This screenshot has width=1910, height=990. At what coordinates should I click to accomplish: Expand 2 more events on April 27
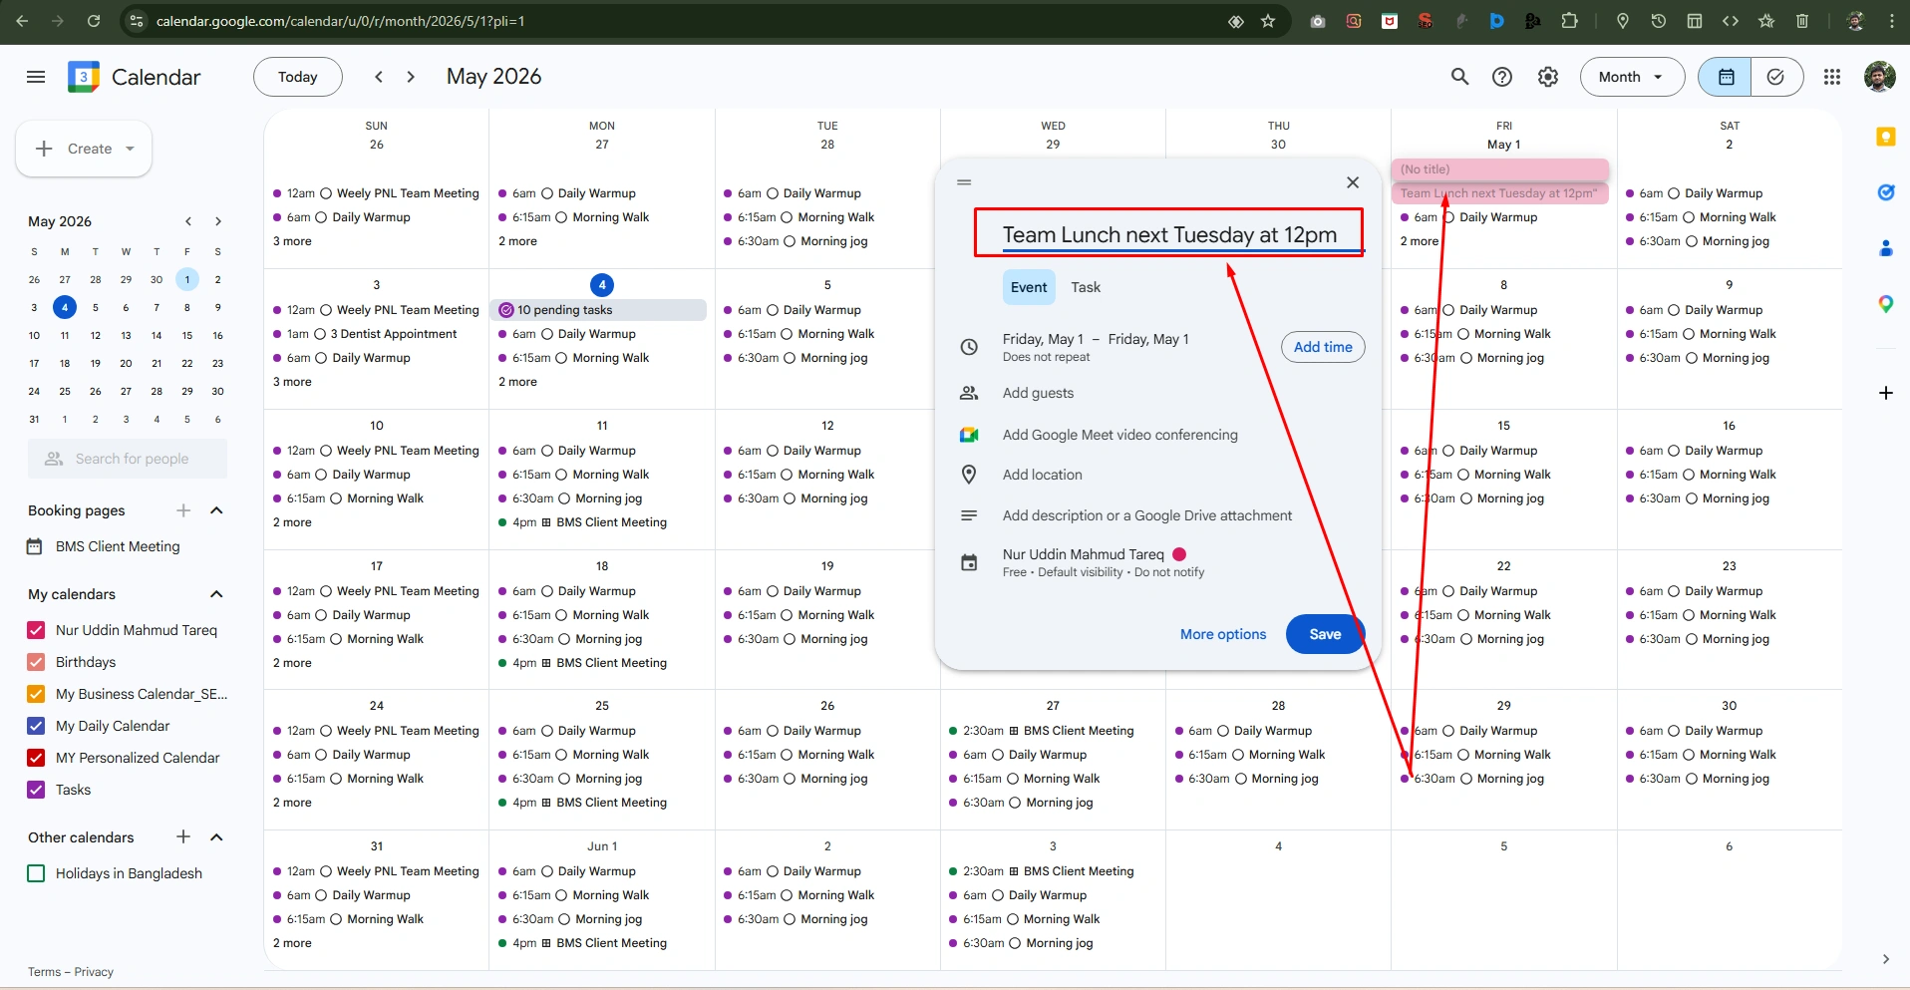point(517,241)
